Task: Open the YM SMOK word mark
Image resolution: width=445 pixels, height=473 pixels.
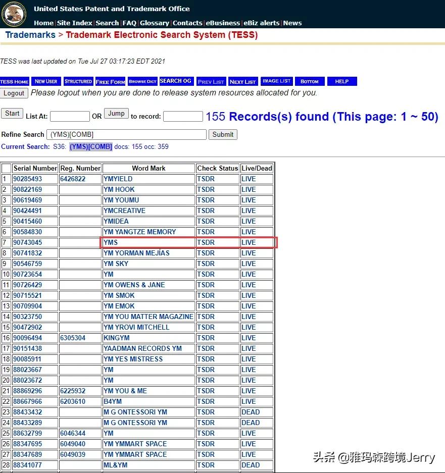Action: click(x=119, y=295)
